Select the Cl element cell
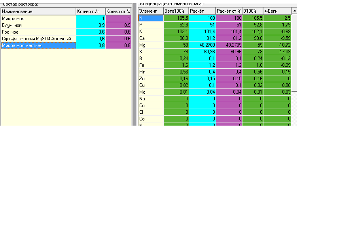Viewport: 356px width, 237px height. pyautogui.click(x=151, y=112)
